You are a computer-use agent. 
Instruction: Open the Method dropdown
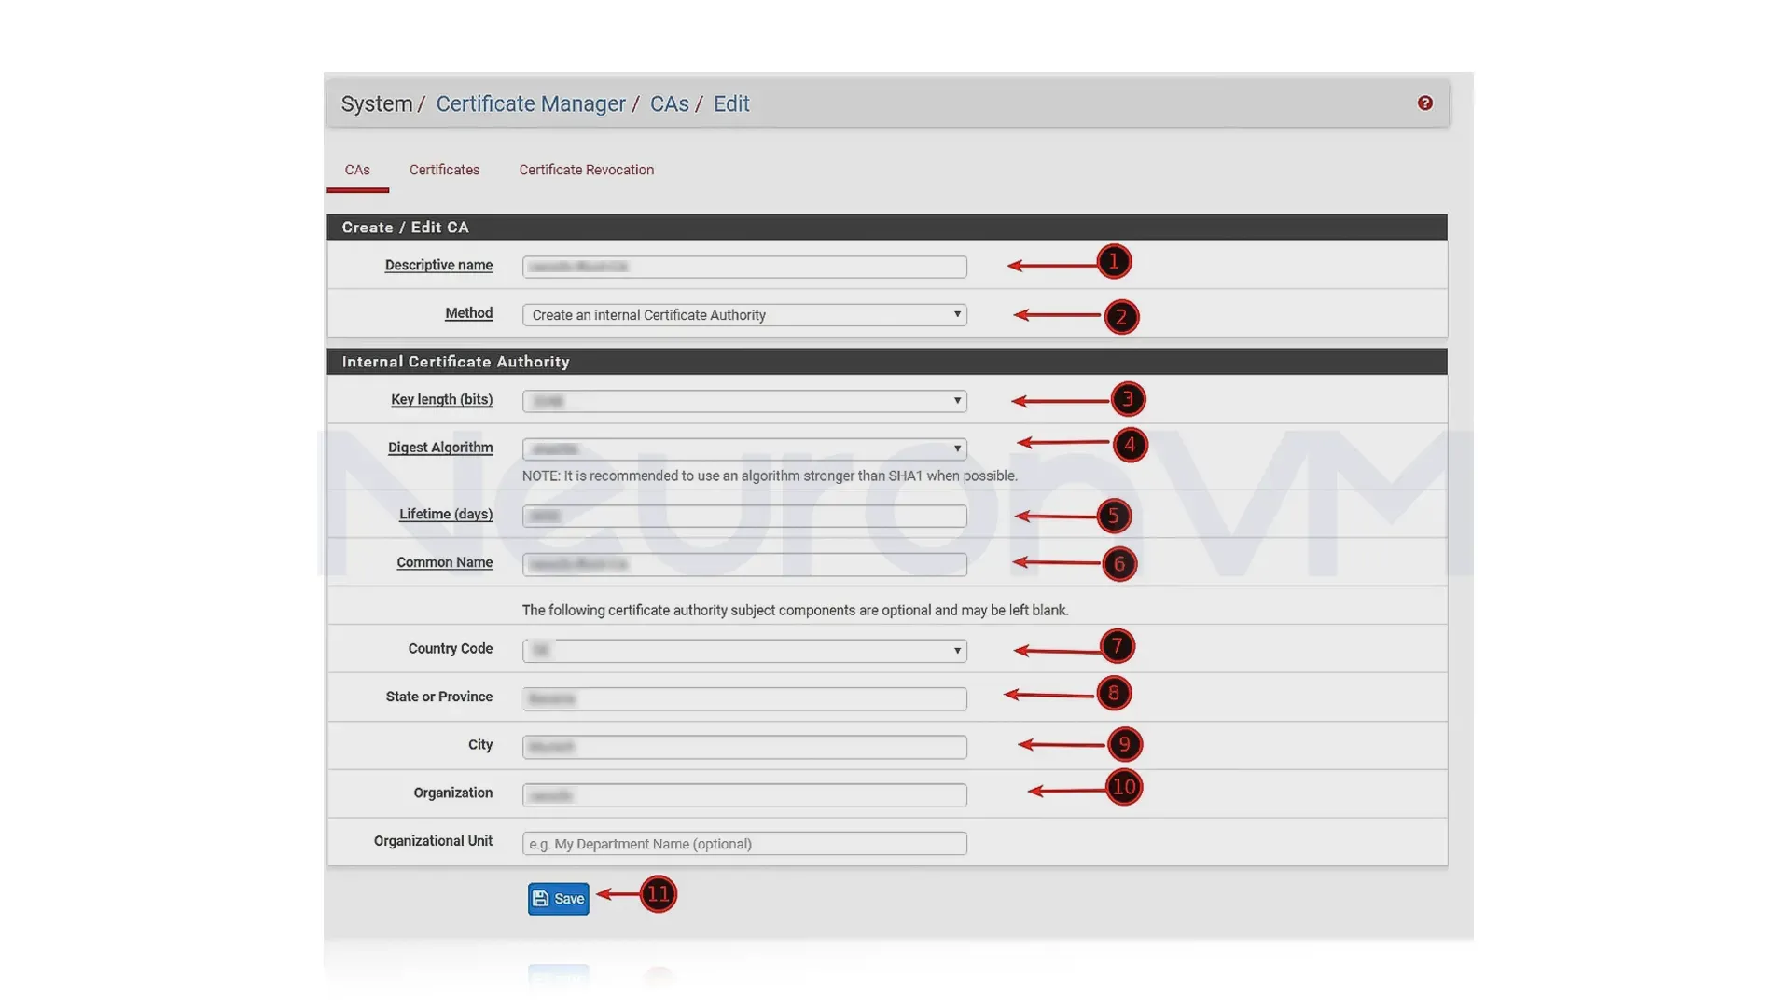tap(744, 315)
